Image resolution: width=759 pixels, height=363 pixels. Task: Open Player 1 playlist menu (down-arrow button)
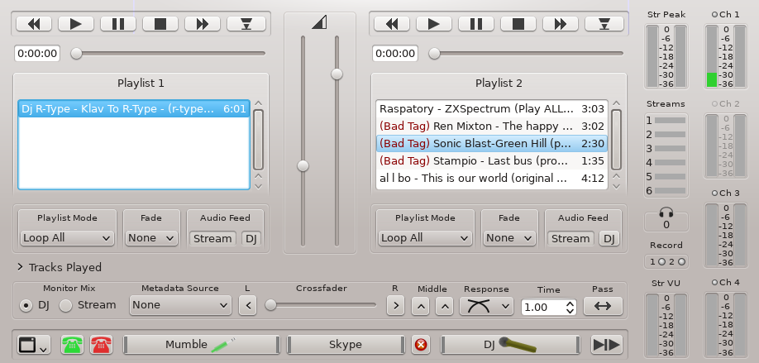(x=246, y=24)
